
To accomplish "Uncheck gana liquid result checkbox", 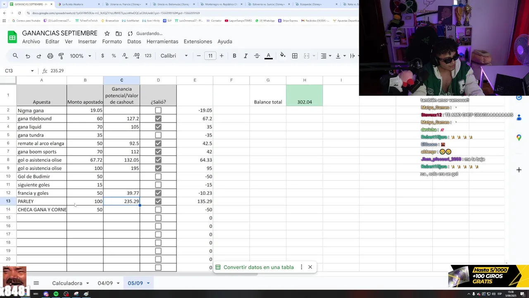I will [158, 127].
